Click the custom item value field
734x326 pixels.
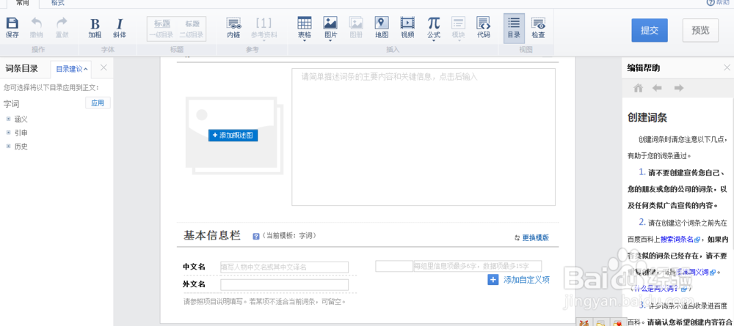pos(477,266)
